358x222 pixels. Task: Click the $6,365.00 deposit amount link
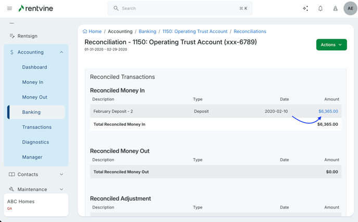pyautogui.click(x=328, y=111)
